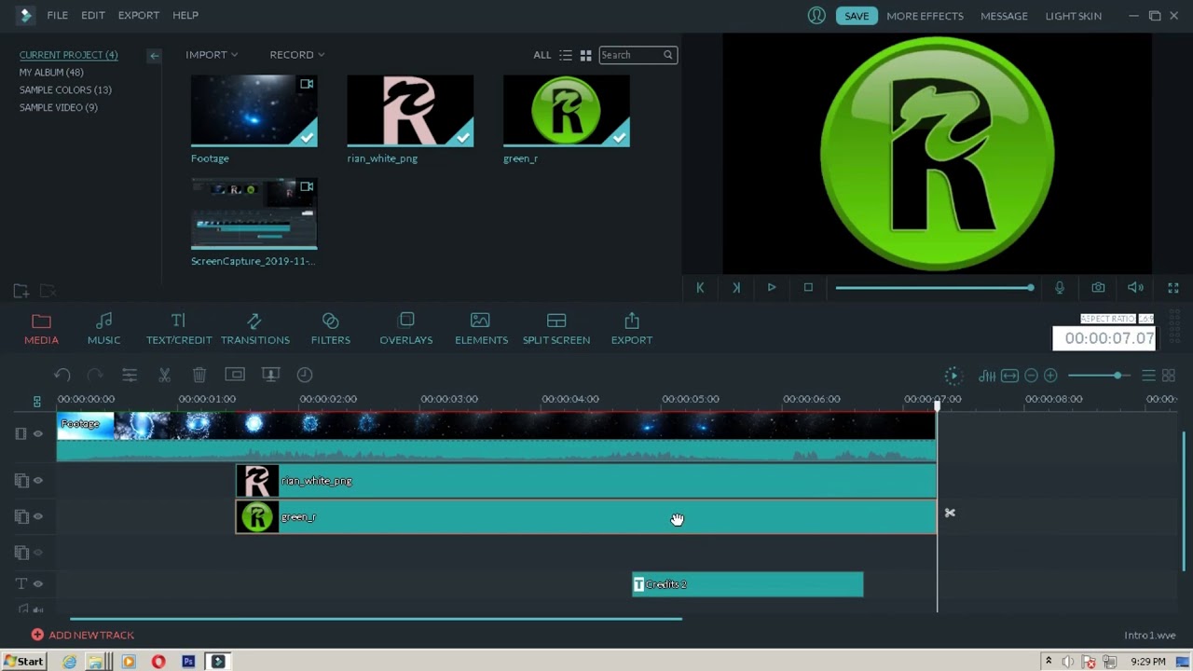Click the user account icon

pos(816,15)
